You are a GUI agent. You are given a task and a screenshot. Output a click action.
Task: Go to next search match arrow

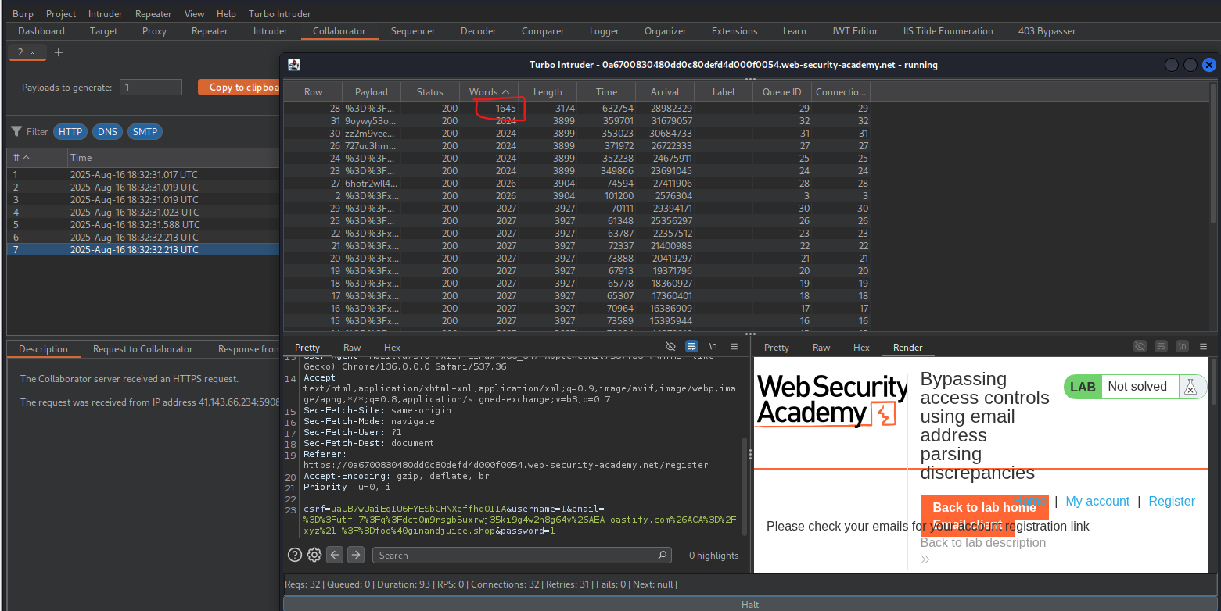[x=356, y=555]
